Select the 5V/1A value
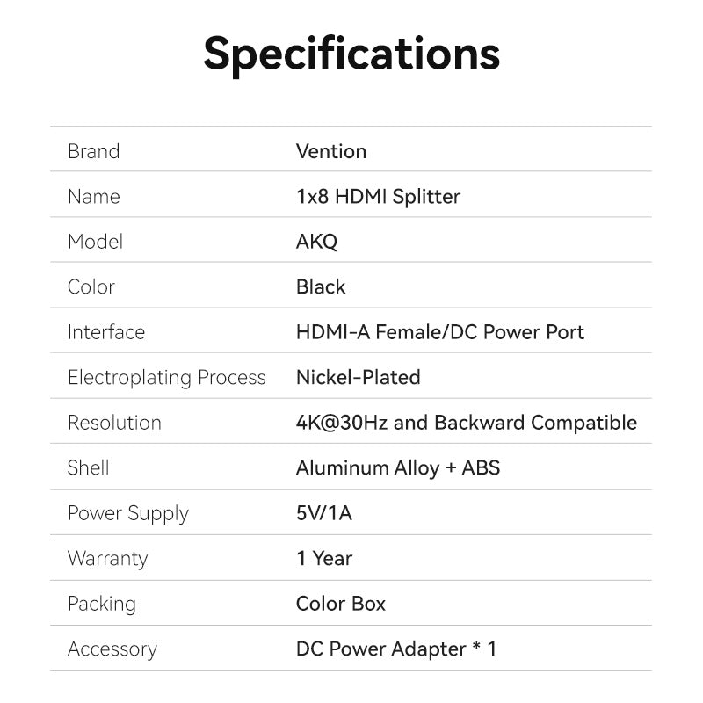The height and width of the screenshot is (703, 703). coord(323,513)
